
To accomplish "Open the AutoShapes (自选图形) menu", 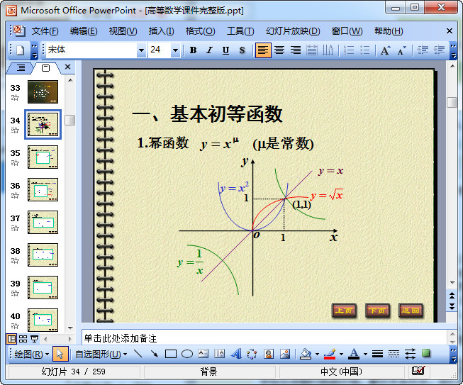I will [101, 354].
